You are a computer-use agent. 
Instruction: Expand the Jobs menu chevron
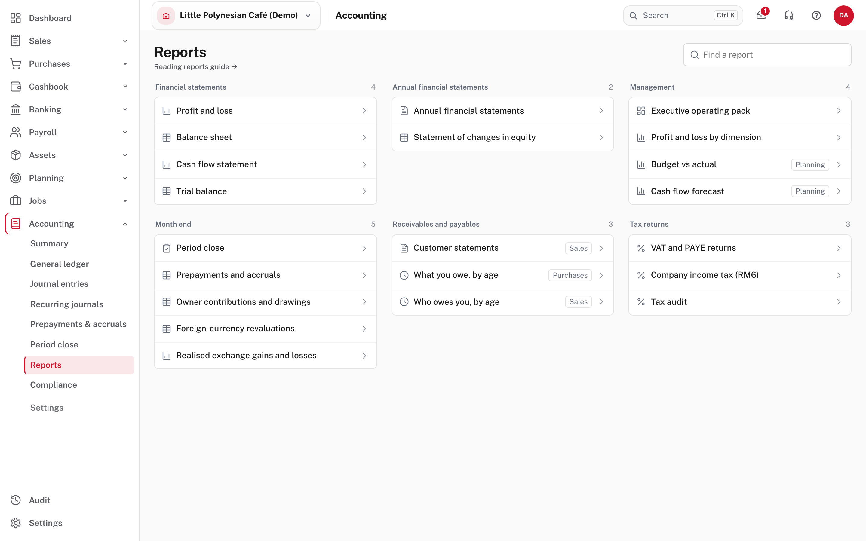coord(125,201)
